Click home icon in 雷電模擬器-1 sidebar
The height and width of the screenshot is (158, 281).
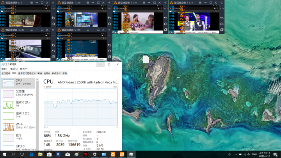coord(110,24)
